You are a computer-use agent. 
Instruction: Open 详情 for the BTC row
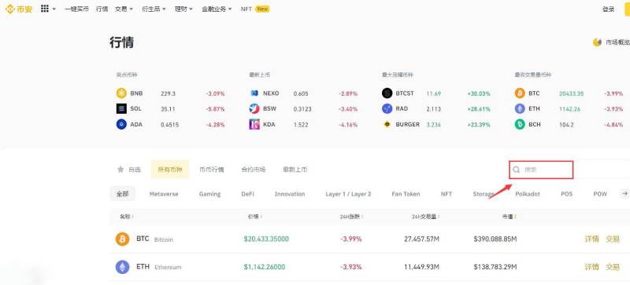pyautogui.click(x=592, y=239)
